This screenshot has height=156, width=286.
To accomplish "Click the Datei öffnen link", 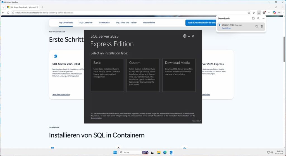I will 226,28.
